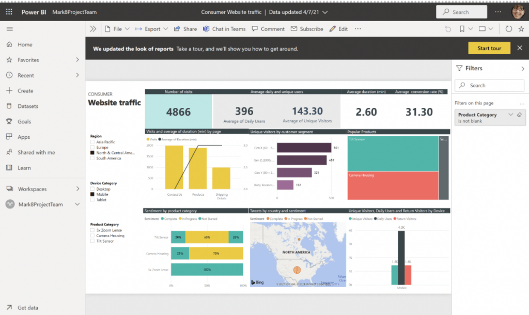
Task: Click the Reset to default undo icon
Action: coord(448,29)
